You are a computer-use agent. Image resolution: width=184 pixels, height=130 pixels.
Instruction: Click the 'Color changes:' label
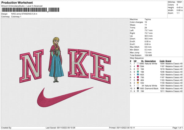click(x=136, y=22)
